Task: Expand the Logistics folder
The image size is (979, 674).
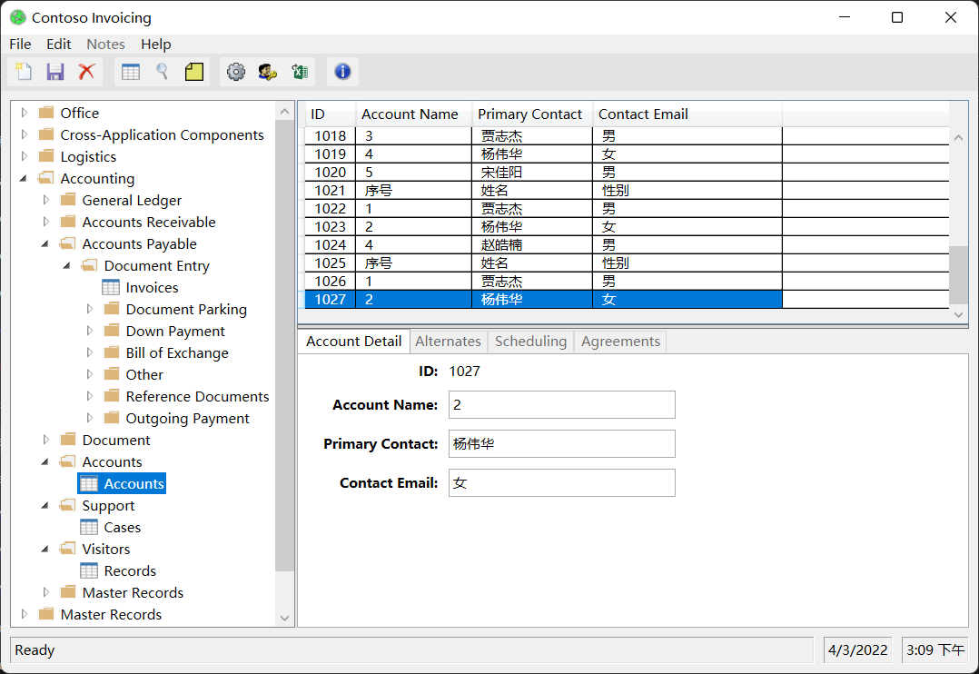Action: pos(23,156)
